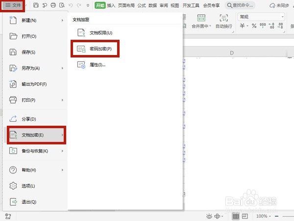Screen dimensions: 294x221
Task: Expand the 另存为 submenu arrow
Action: coord(62,68)
